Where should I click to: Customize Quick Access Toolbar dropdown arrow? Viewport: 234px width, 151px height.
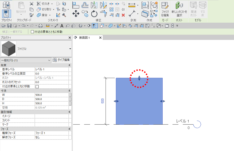click(177, 26)
